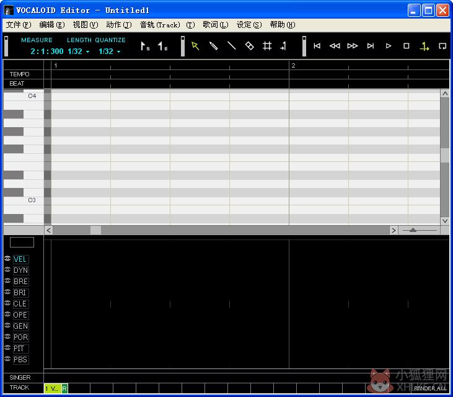Toggle the grid display tool
This screenshot has width=453, height=397.
267,46
